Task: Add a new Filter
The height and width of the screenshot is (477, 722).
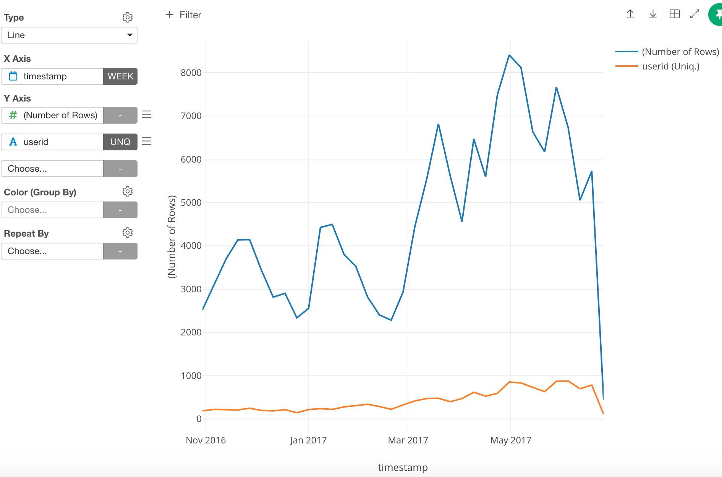Action: point(183,15)
